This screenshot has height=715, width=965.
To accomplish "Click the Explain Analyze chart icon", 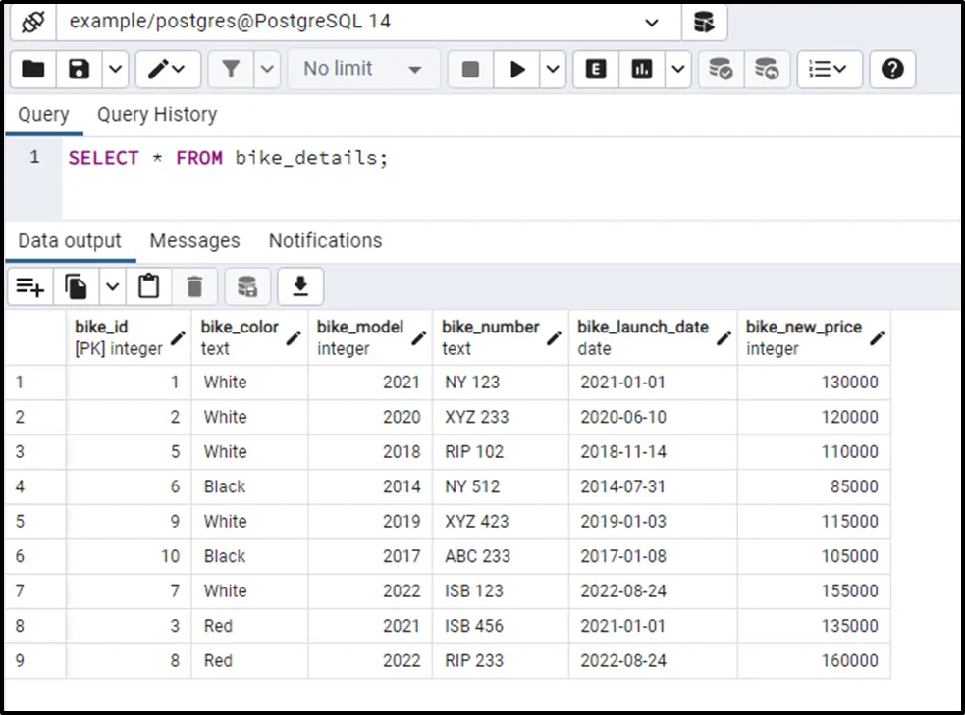I will point(642,70).
